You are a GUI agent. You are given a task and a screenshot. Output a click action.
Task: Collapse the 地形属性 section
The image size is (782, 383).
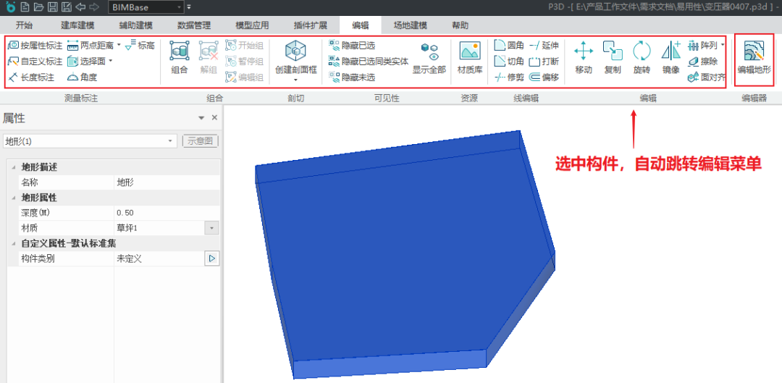point(12,198)
